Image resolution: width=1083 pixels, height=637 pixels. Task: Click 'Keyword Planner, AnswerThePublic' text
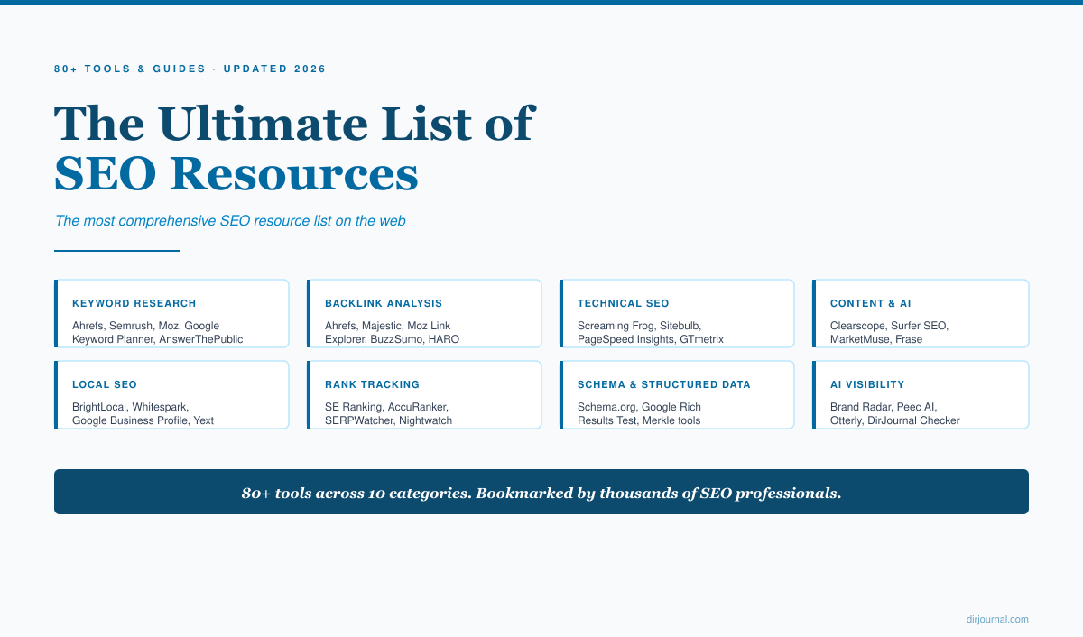tap(158, 340)
